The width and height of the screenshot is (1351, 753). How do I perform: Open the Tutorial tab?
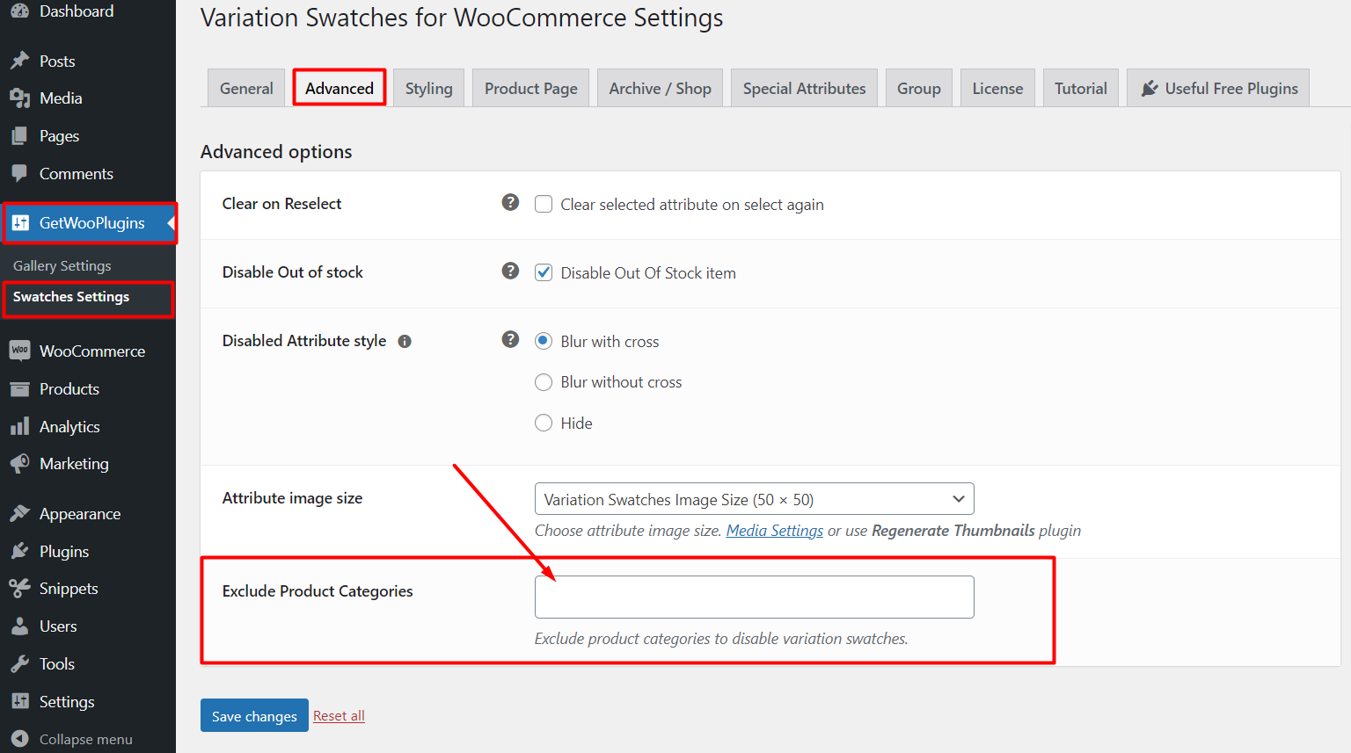[1081, 88]
